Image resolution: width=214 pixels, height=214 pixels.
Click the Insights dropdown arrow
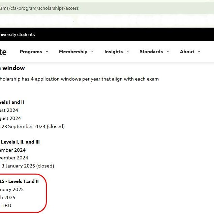(x=128, y=52)
